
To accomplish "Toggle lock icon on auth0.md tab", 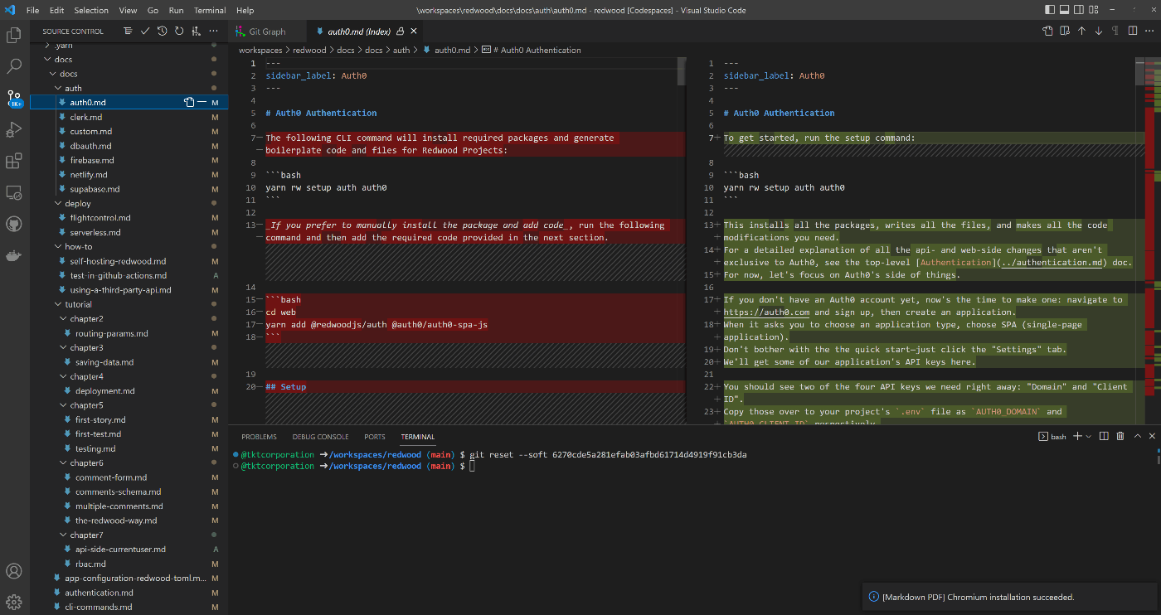I will coord(401,31).
